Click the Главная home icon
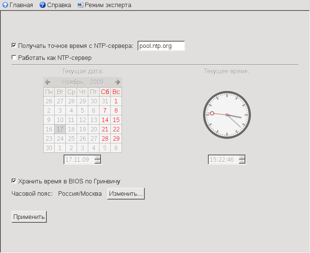The image size is (310, 253). pyautogui.click(x=5, y=5)
